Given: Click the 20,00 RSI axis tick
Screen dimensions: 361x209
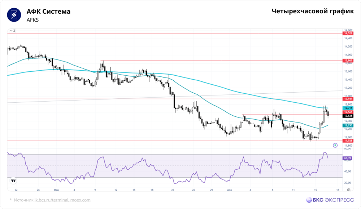Looking at the screenshot, I should pos(347,183).
